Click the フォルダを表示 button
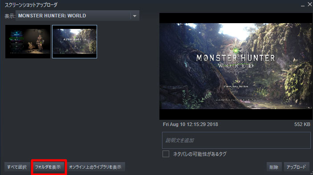Screen dimensions: 313x175 point(48,167)
